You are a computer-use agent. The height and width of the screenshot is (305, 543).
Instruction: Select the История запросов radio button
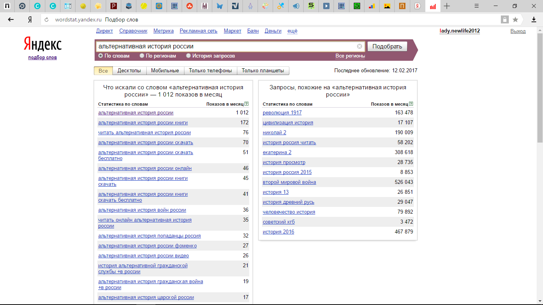tap(188, 56)
